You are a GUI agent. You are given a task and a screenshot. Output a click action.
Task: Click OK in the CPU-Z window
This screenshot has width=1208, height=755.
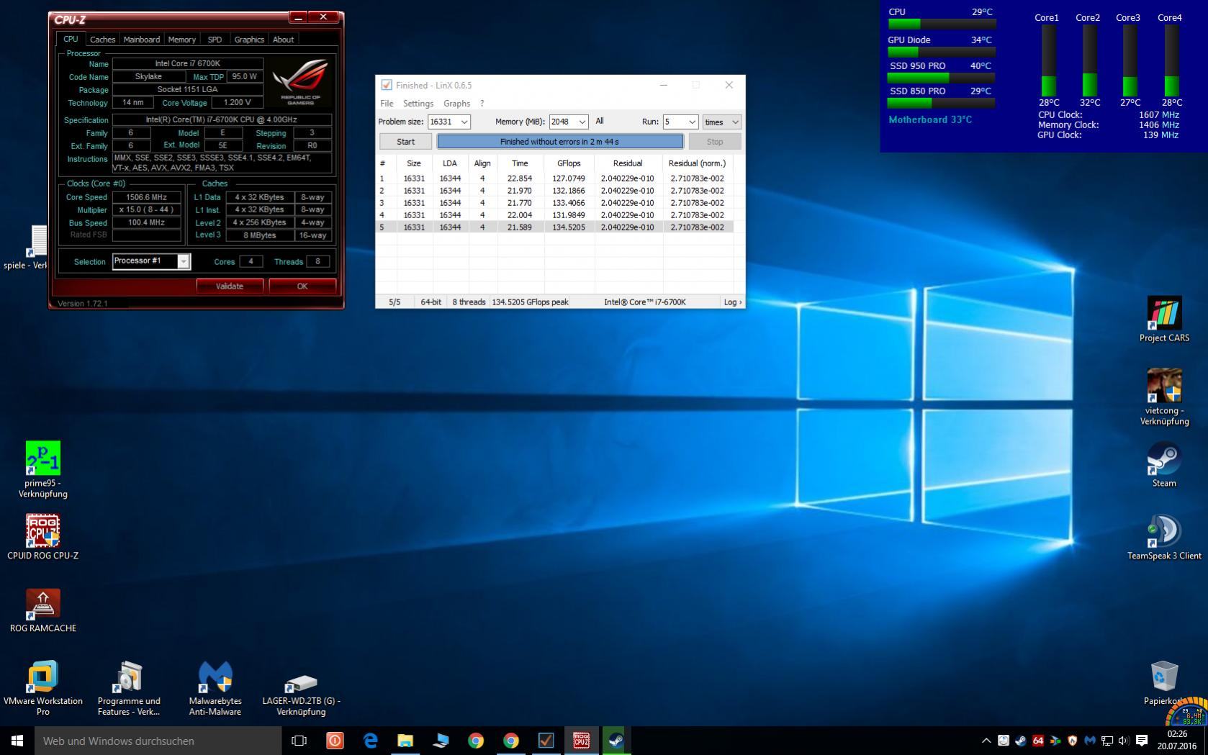(x=302, y=286)
